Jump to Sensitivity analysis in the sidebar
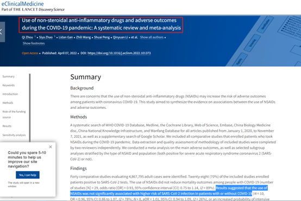301x201 pixels. coord(14,135)
